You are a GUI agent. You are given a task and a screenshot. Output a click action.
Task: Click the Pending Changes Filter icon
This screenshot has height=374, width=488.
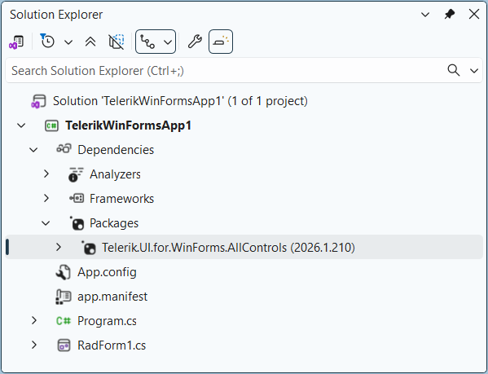click(47, 41)
